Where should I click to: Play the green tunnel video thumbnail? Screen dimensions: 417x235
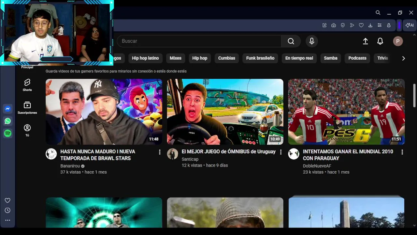104,212
